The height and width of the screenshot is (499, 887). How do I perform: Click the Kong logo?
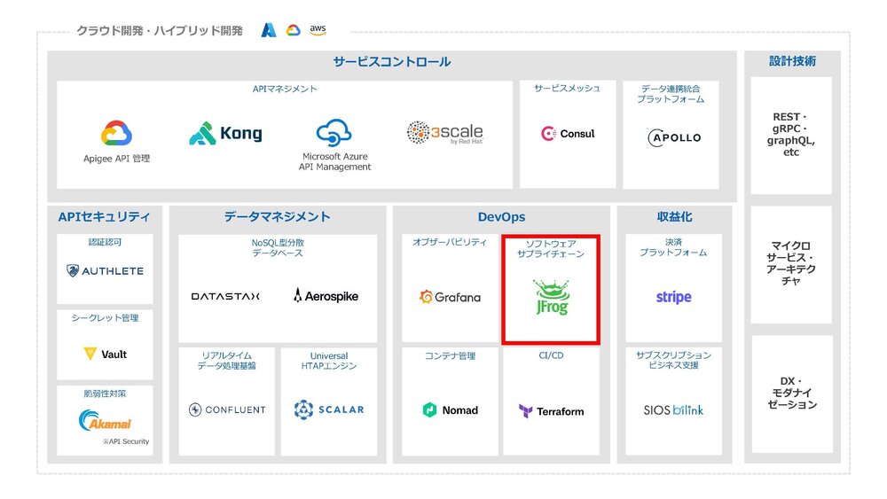tap(225, 133)
